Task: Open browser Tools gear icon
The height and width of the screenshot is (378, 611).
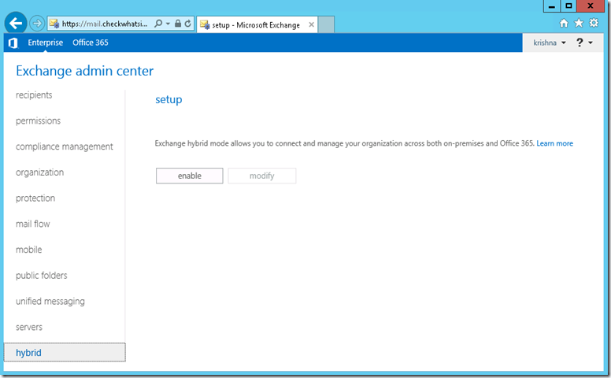Action: coord(594,23)
